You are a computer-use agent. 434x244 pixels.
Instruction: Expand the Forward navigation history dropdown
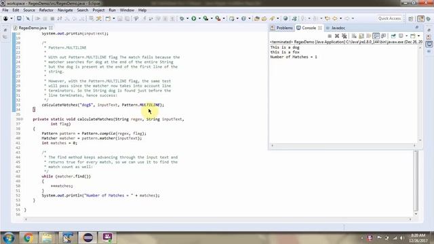[x=353, y=18]
